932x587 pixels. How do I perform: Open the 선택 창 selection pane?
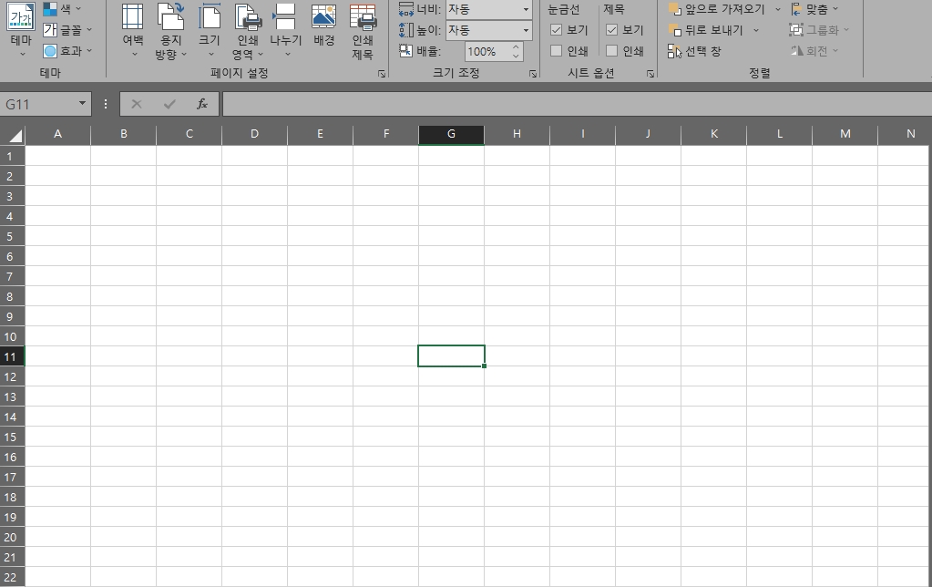[x=694, y=51]
